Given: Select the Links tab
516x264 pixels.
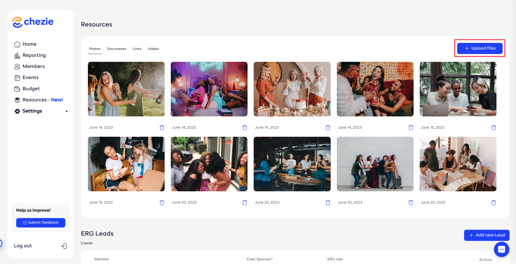Looking at the screenshot, I should point(137,49).
